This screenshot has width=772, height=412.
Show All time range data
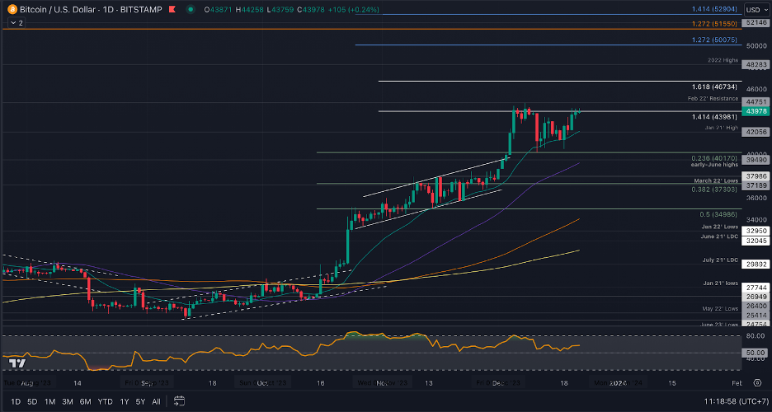click(x=156, y=401)
